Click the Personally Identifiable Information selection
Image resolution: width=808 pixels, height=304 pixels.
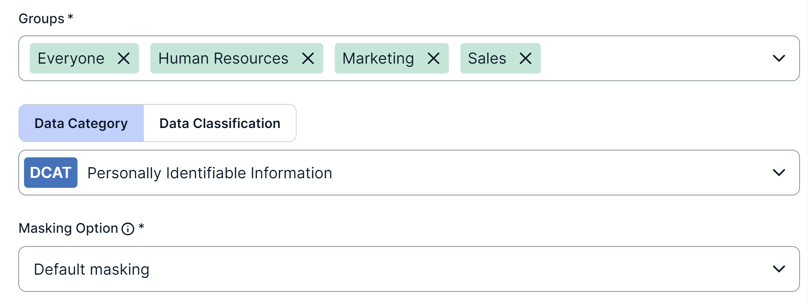coord(210,173)
